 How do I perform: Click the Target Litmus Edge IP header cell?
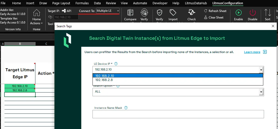20,73
